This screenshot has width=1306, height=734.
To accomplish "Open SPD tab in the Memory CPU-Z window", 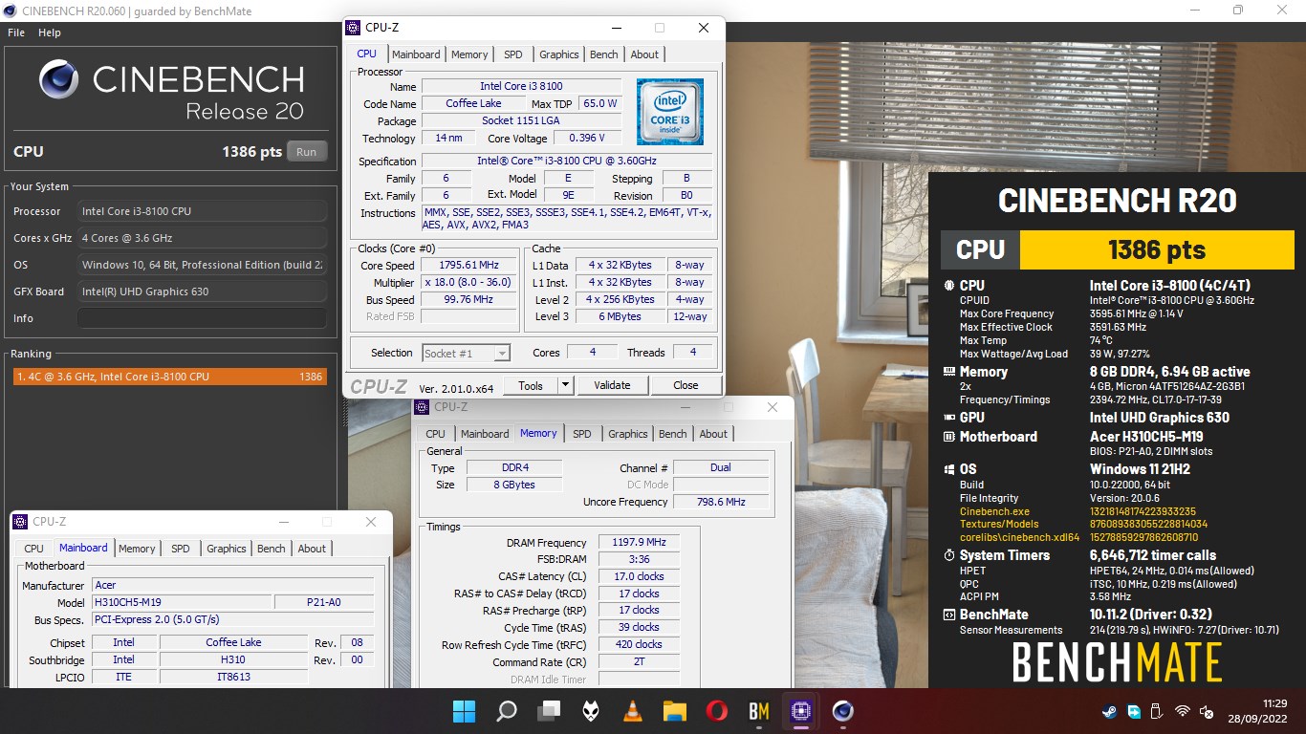I will 582,434.
